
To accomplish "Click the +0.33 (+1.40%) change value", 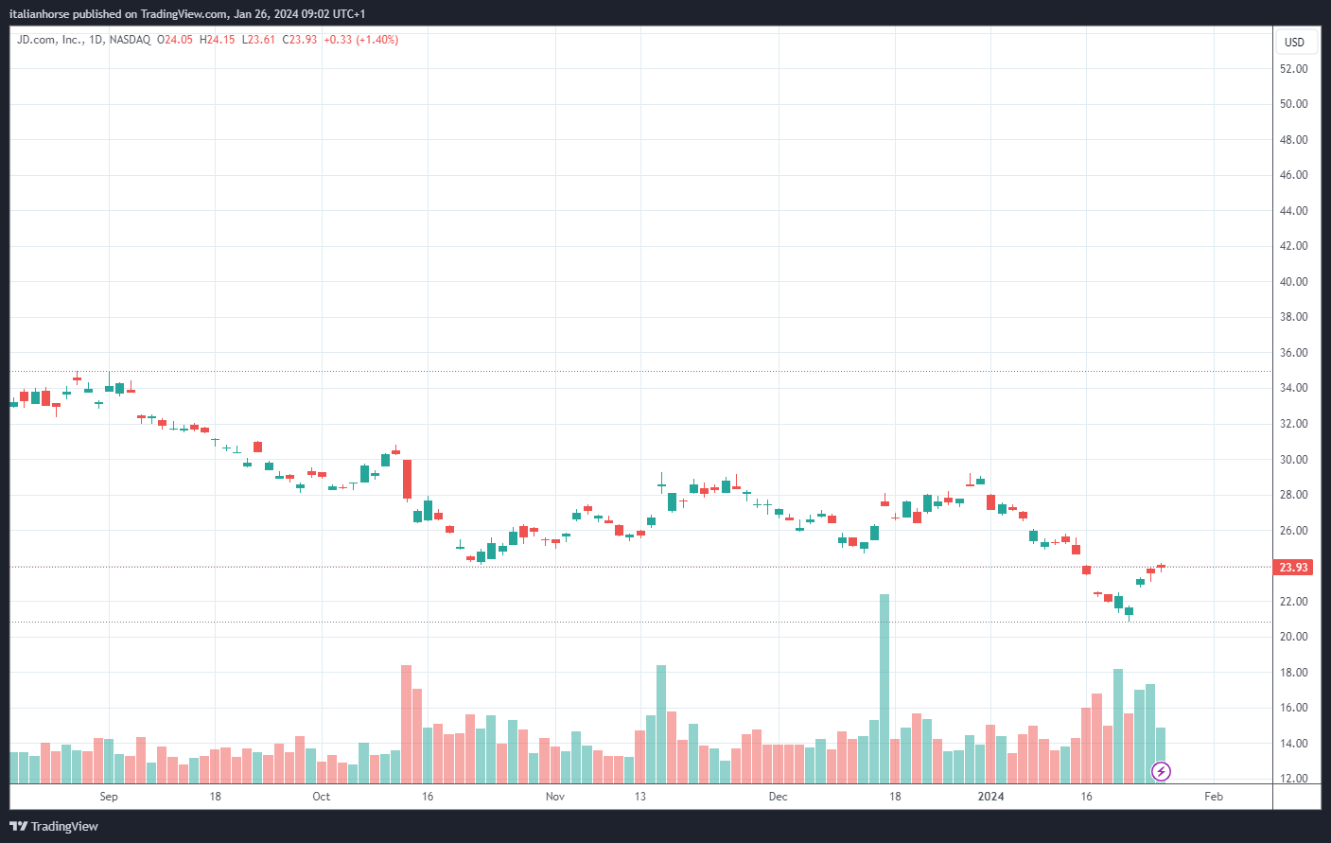I will tap(360, 40).
